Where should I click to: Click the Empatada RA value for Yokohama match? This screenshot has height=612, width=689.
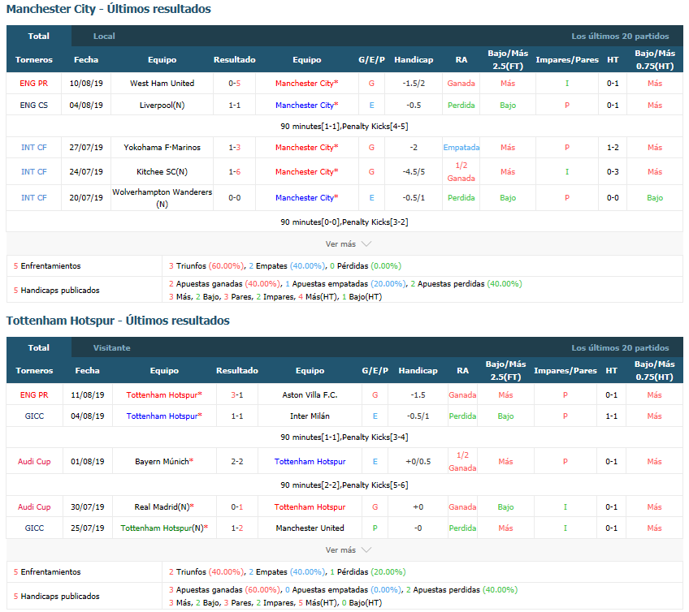pyautogui.click(x=461, y=148)
